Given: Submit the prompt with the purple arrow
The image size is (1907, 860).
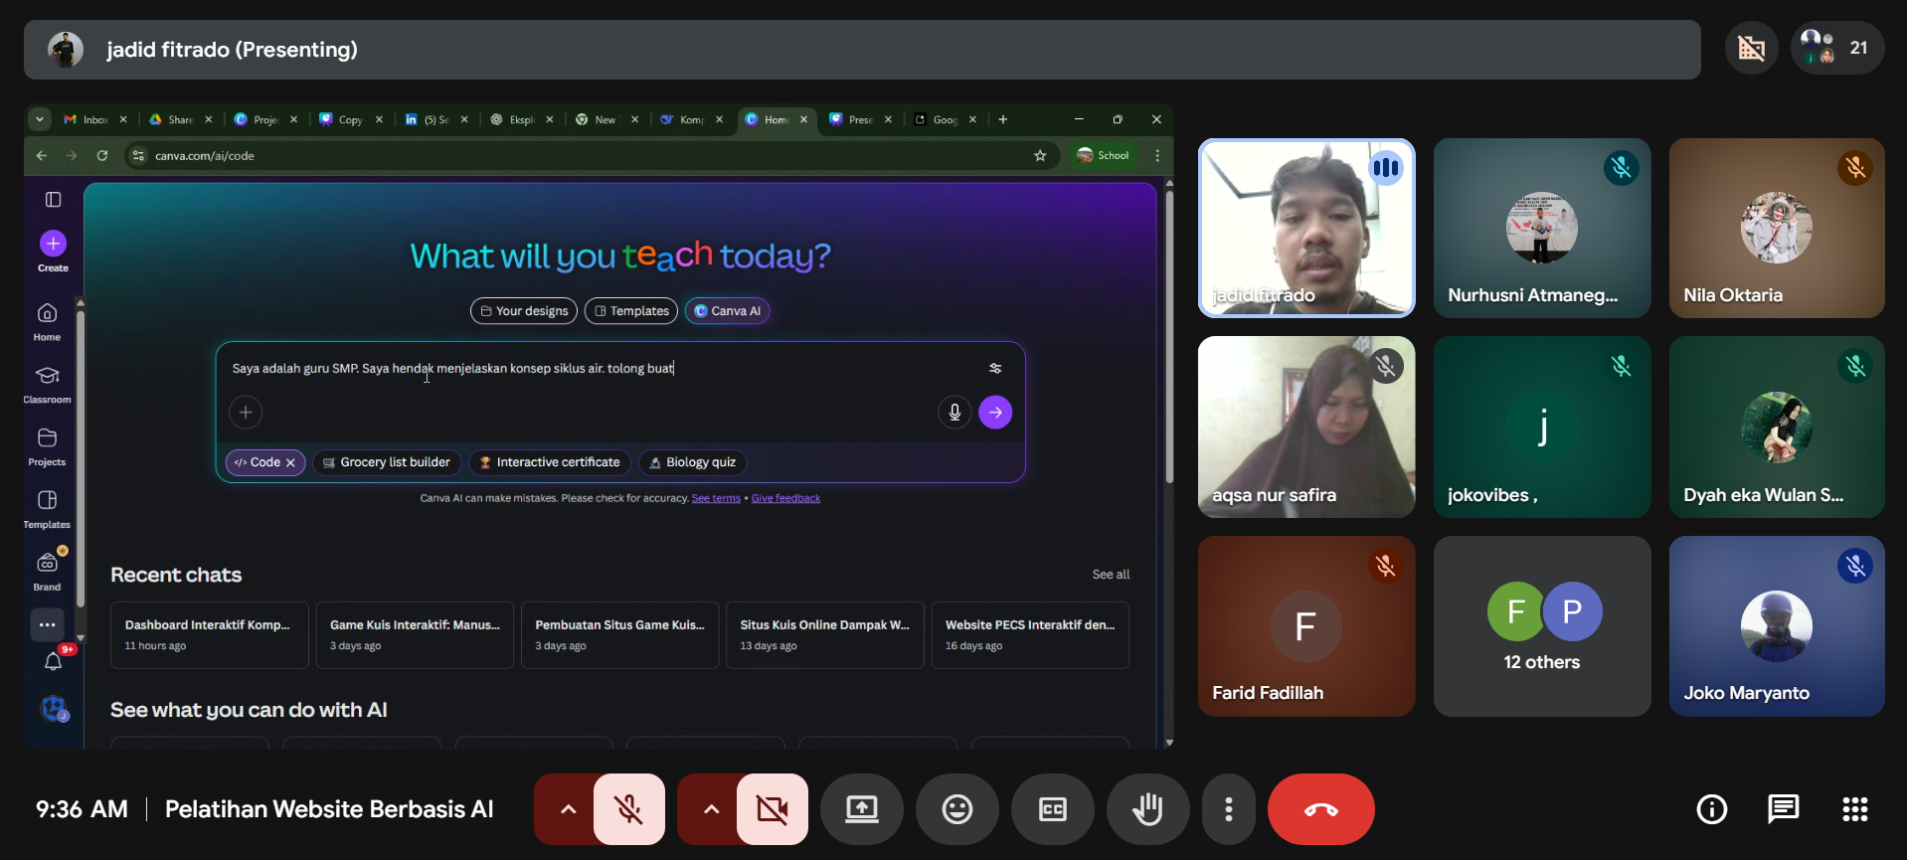Looking at the screenshot, I should [x=995, y=412].
